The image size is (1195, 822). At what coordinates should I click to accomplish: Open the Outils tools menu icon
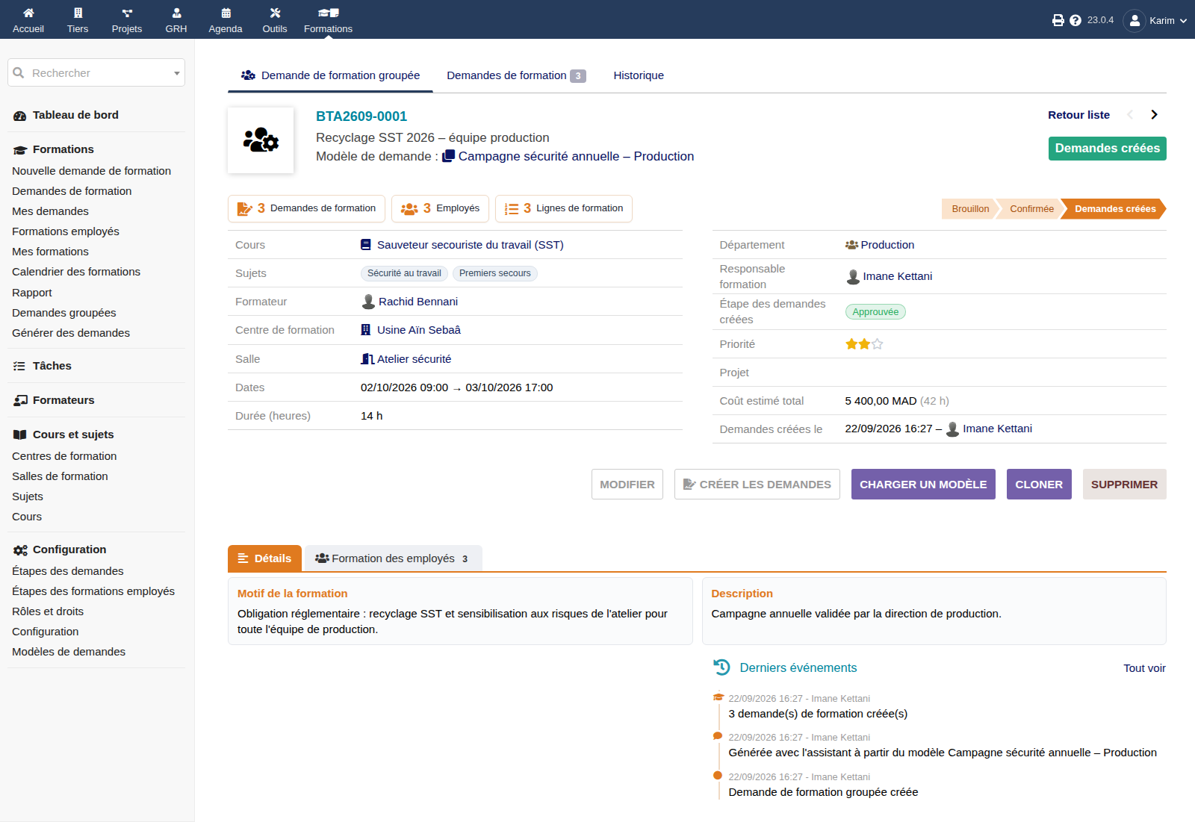[x=275, y=13]
